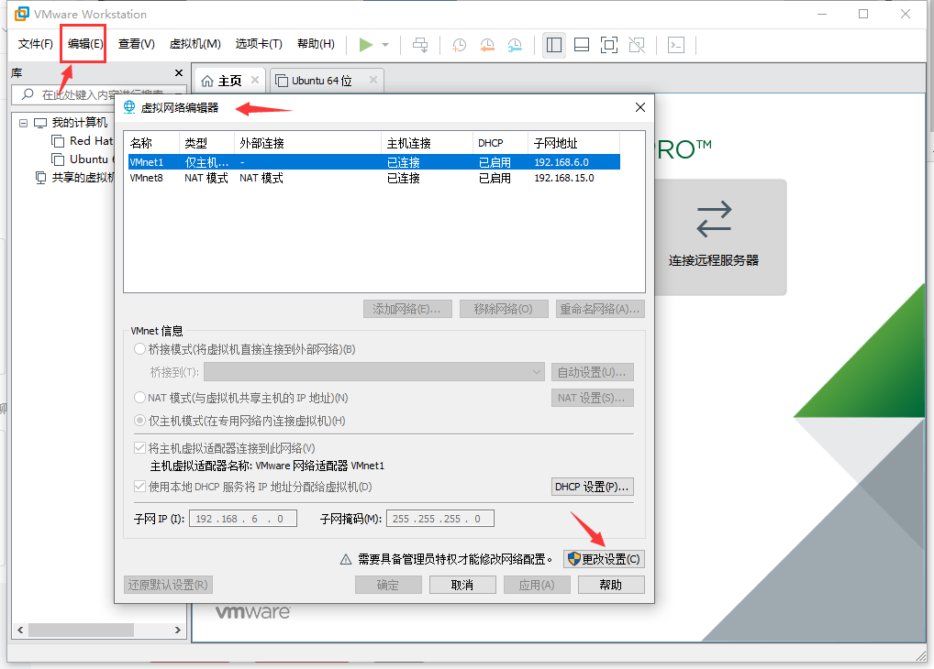Click the 取消 button
The width and height of the screenshot is (934, 669).
(x=462, y=585)
